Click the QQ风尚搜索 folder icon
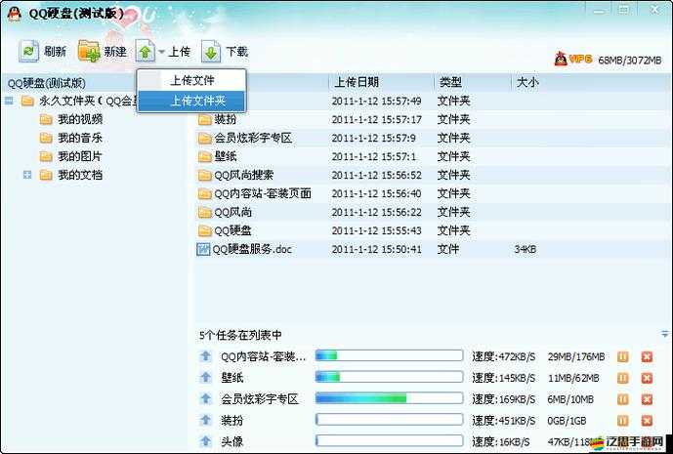 tap(205, 175)
